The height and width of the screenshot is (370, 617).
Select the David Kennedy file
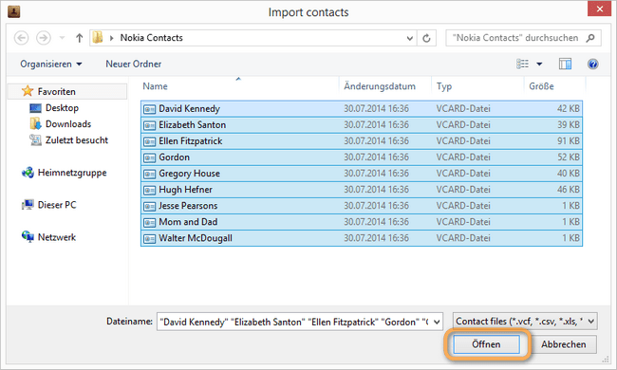pyautogui.click(x=362, y=108)
